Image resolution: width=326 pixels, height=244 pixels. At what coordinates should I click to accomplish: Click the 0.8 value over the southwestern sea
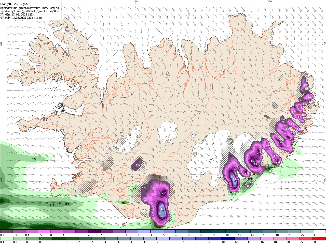[x=52, y=205]
